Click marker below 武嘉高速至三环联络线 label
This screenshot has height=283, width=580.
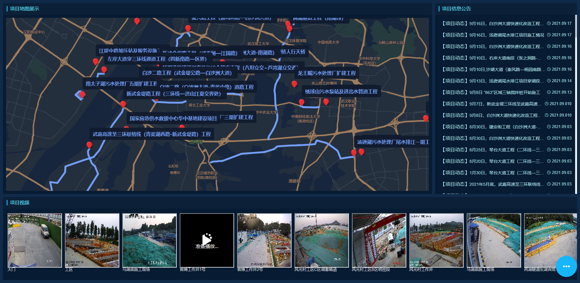coord(89,145)
